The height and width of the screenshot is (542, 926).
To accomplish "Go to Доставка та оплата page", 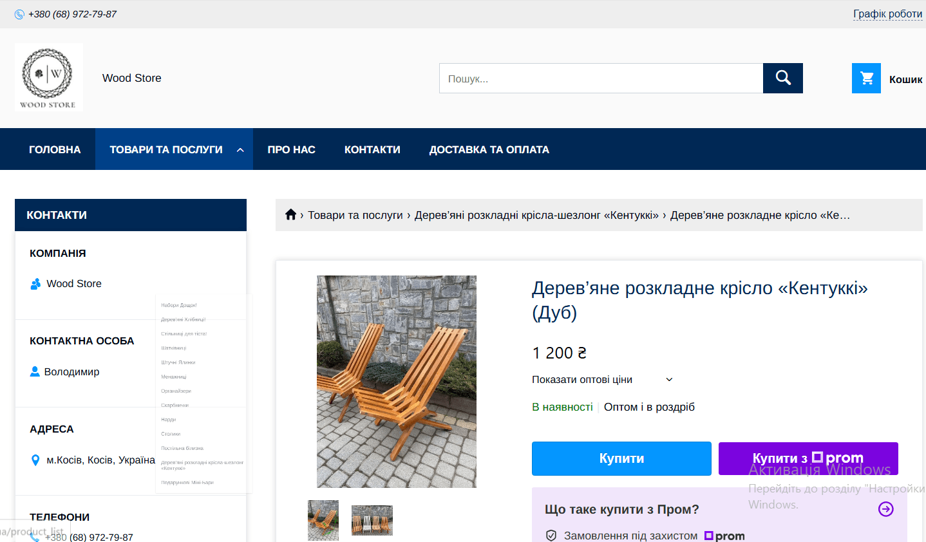I will click(489, 149).
